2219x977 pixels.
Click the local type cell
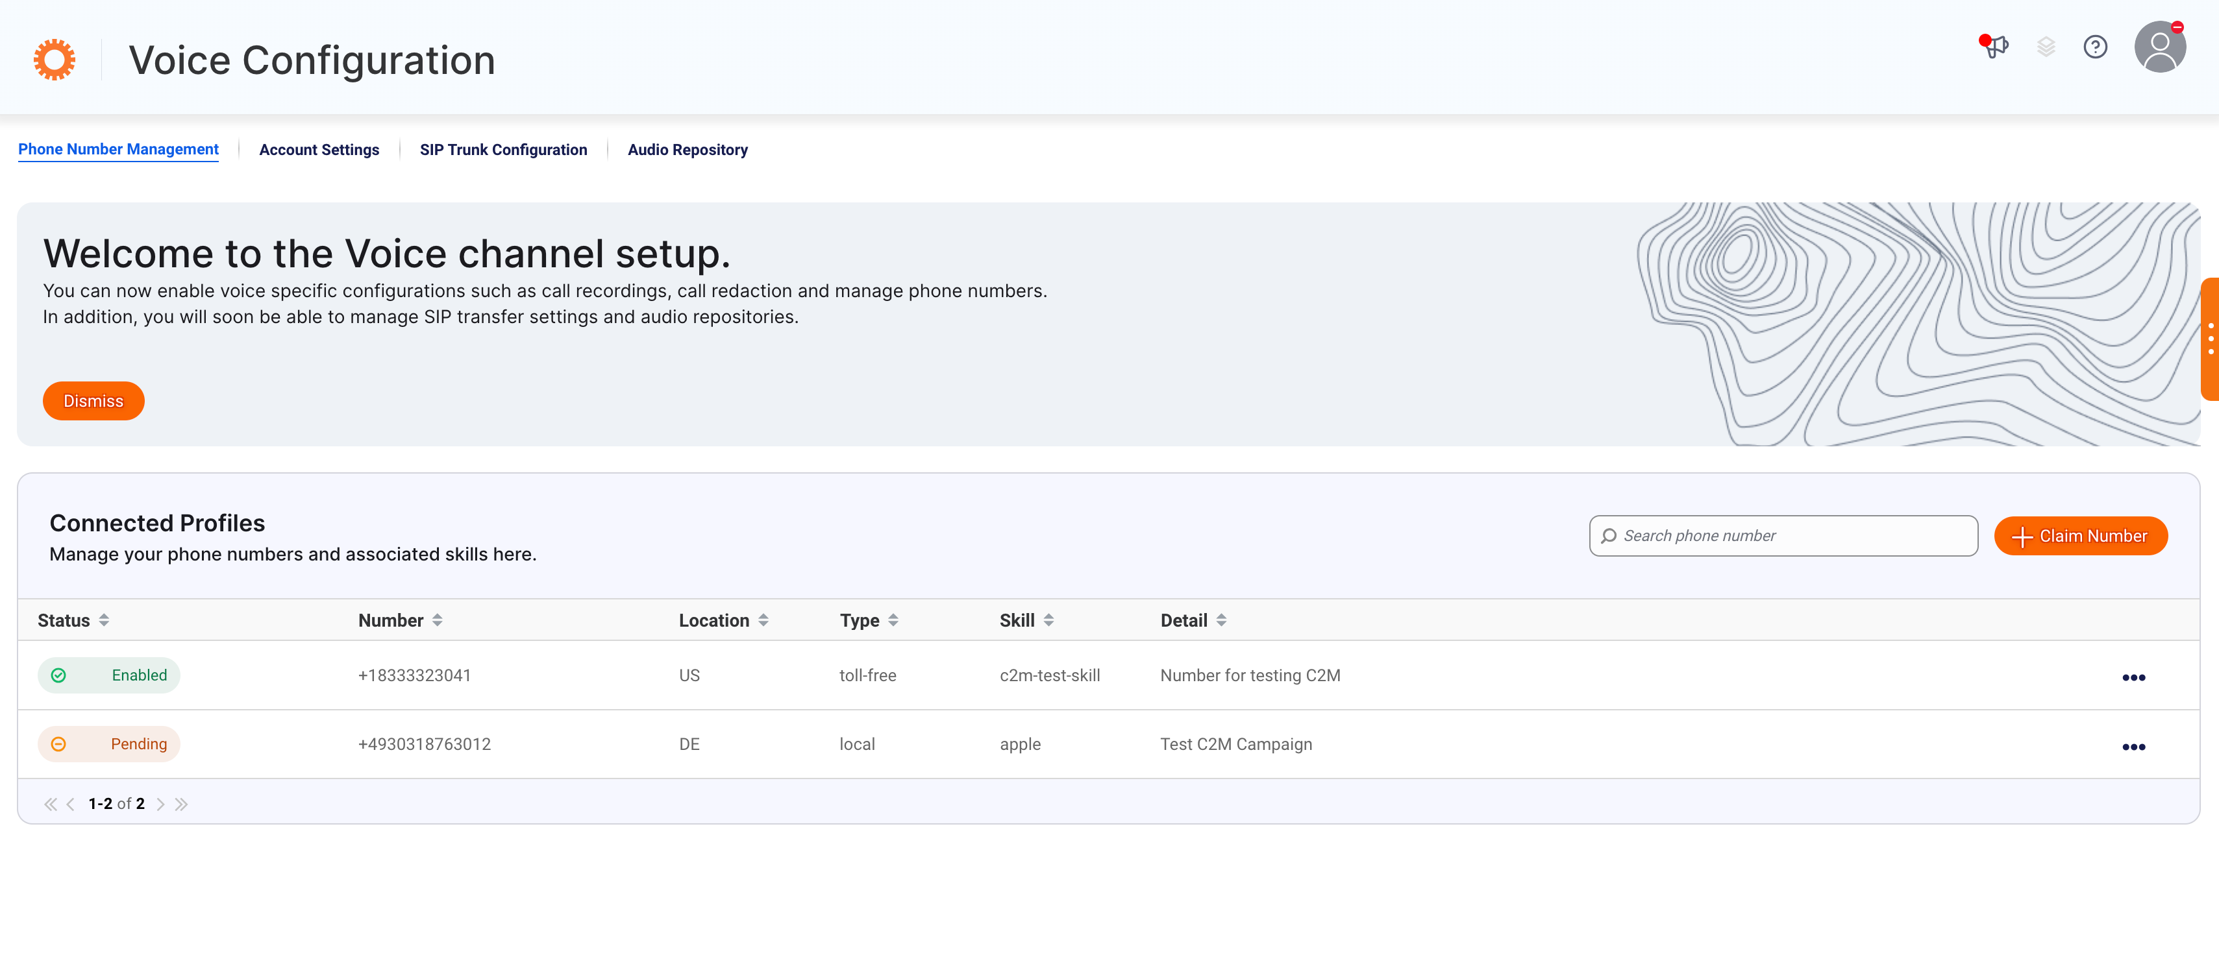857,745
